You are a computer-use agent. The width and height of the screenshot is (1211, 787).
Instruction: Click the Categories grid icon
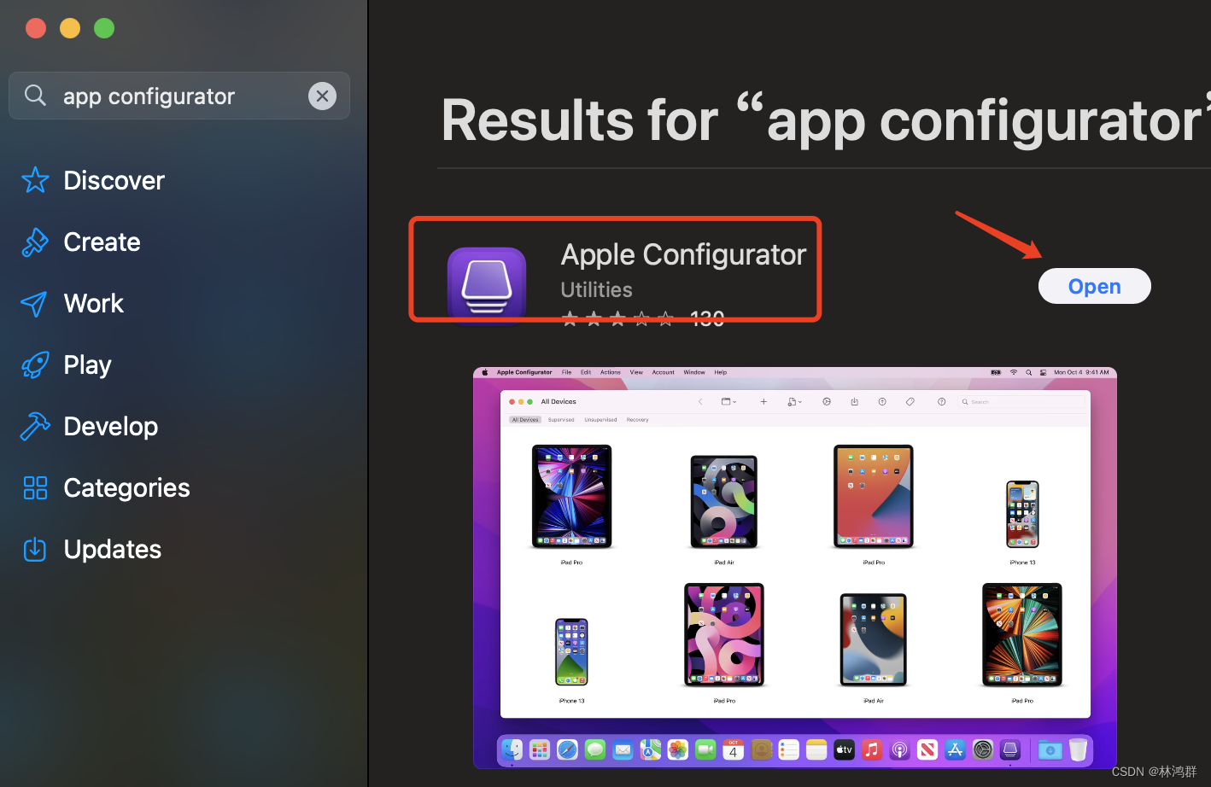(x=35, y=487)
